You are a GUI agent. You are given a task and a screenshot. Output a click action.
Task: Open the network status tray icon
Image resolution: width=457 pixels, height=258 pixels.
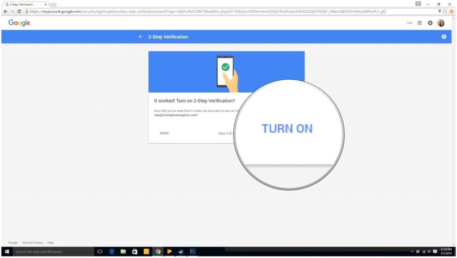coord(424,252)
